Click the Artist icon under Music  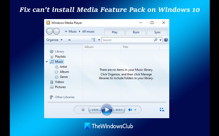tap(57, 67)
